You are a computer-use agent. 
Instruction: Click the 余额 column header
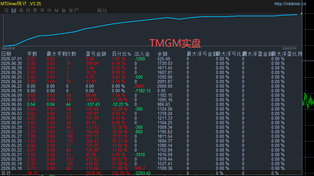[163, 54]
